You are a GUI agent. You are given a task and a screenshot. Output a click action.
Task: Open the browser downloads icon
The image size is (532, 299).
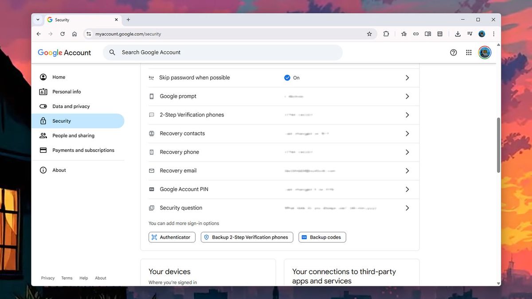[x=458, y=34]
